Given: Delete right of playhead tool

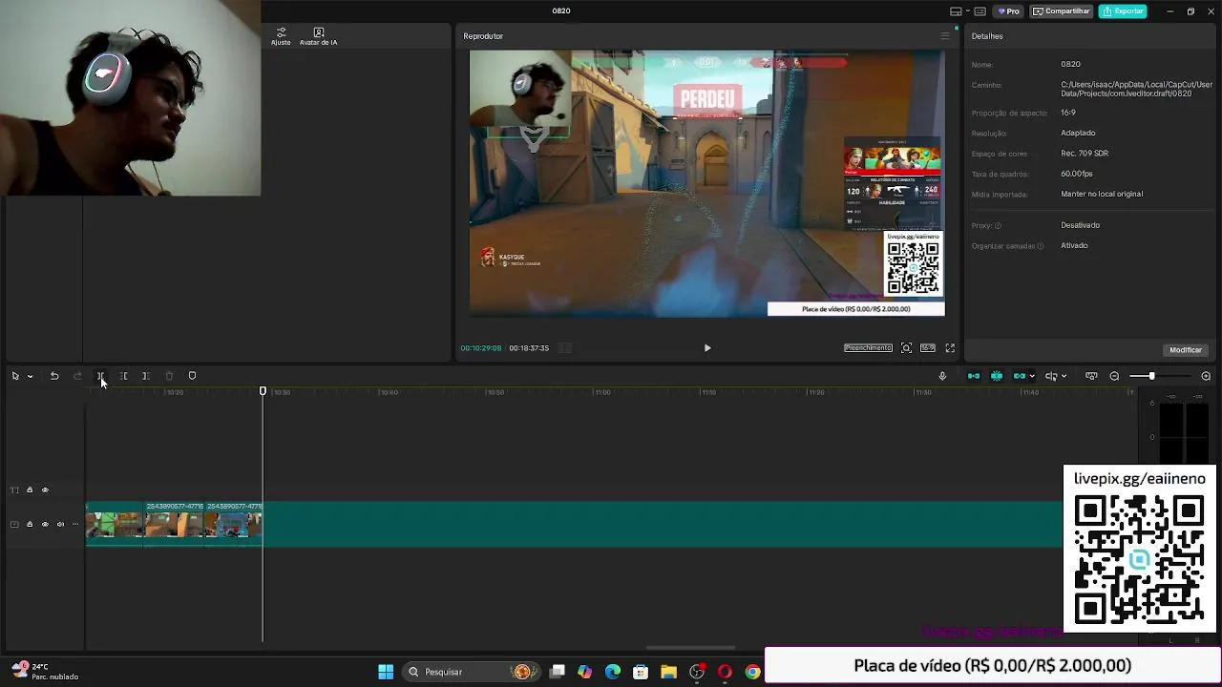Looking at the screenshot, I should click(146, 376).
